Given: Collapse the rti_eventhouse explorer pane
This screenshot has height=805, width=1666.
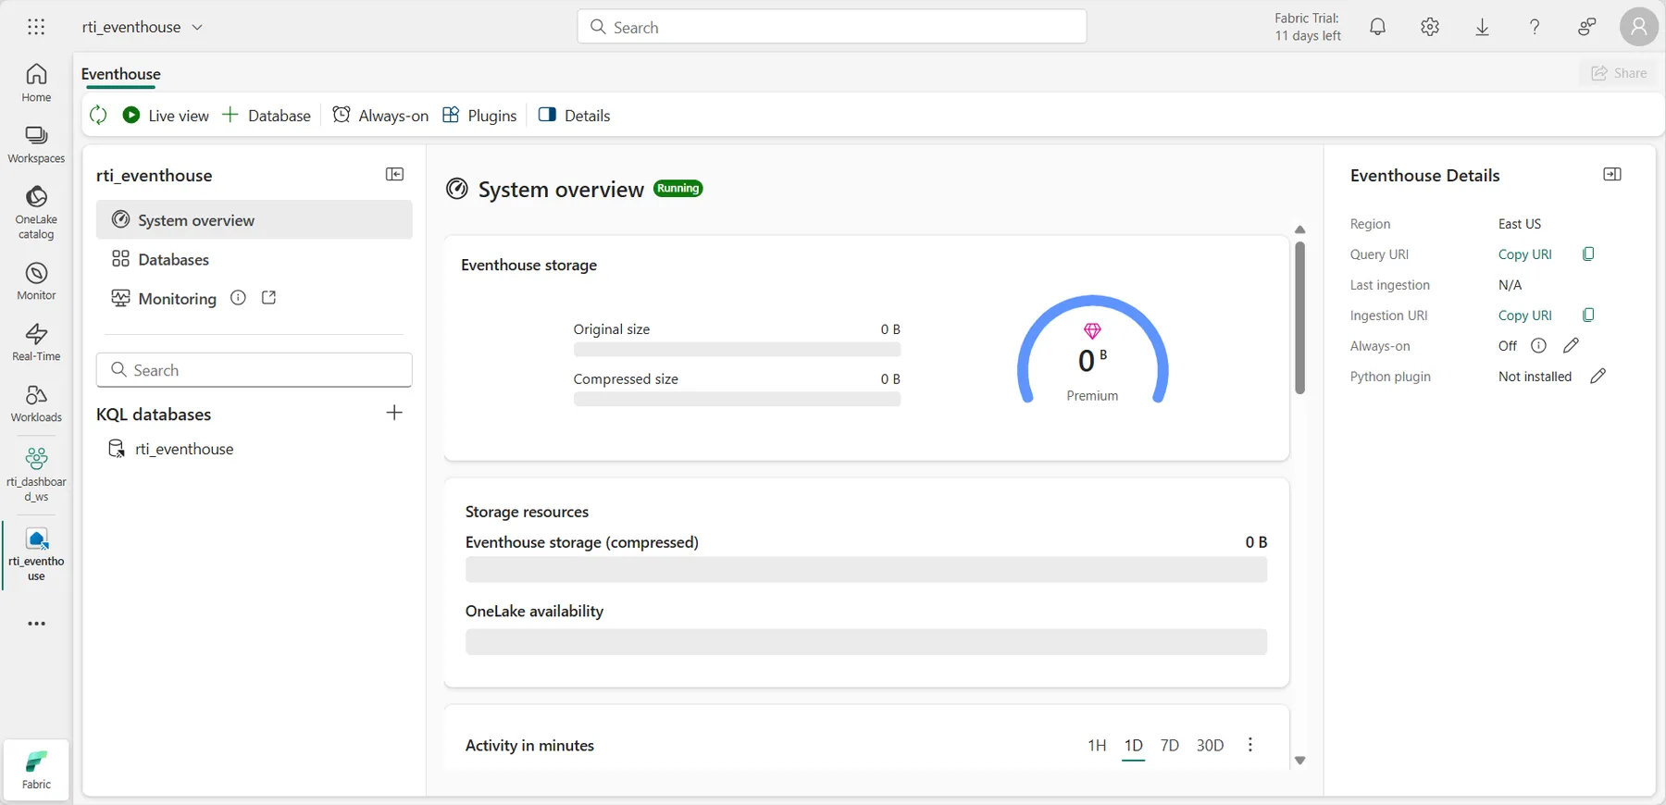Looking at the screenshot, I should pyautogui.click(x=394, y=174).
